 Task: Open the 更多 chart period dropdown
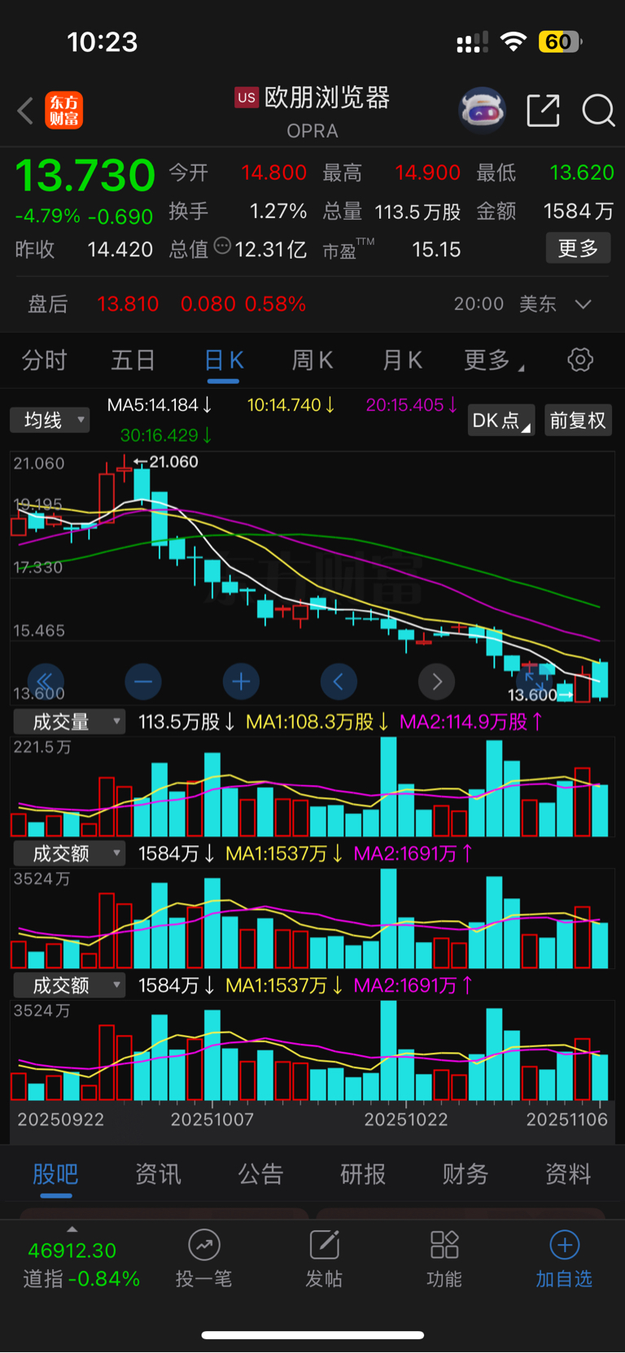[493, 360]
